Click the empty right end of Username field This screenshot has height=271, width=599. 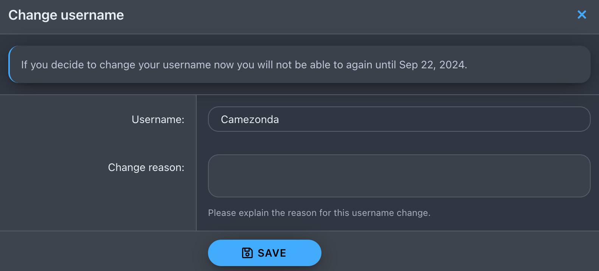(529, 119)
